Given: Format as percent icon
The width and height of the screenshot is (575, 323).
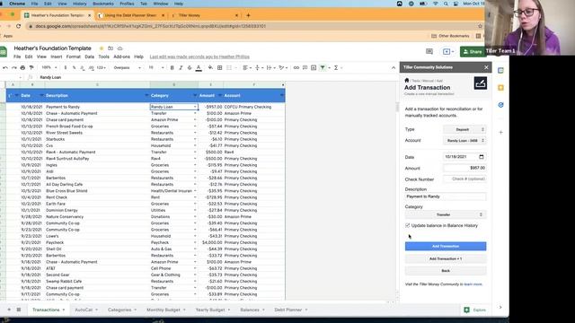Looking at the screenshot, I should pos(74,68).
